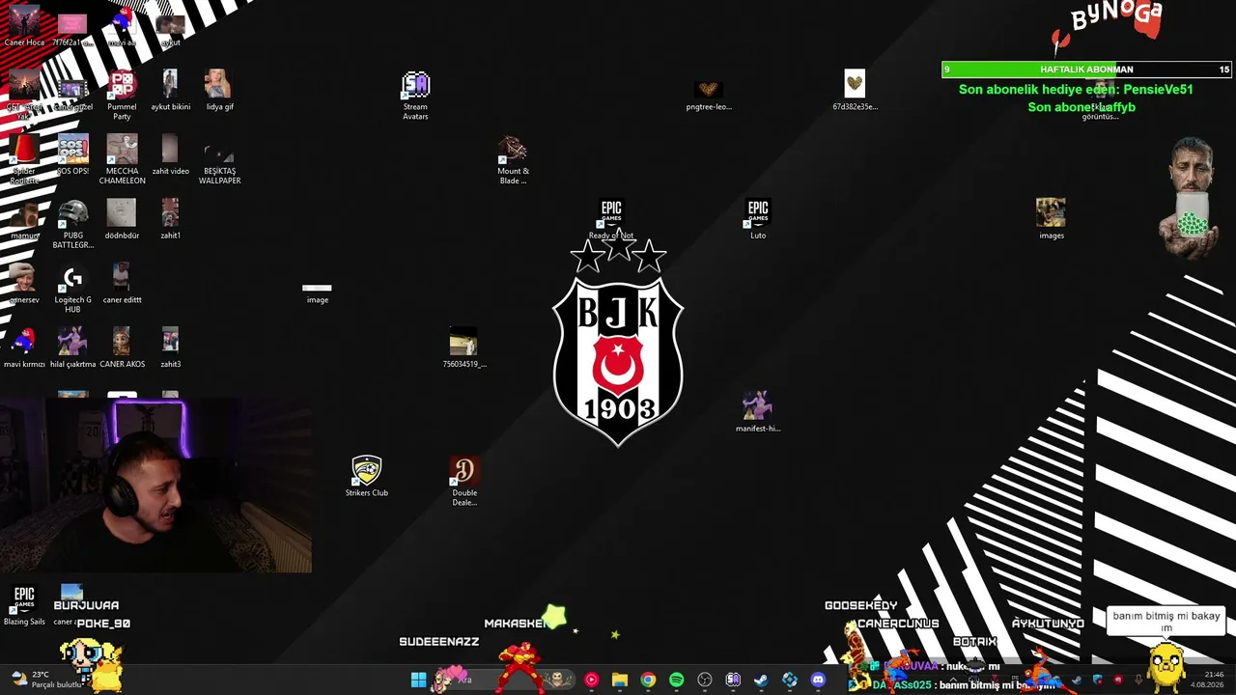
Task: Launch MECCHA CHAMELEON shortcut
Action: 122,159
